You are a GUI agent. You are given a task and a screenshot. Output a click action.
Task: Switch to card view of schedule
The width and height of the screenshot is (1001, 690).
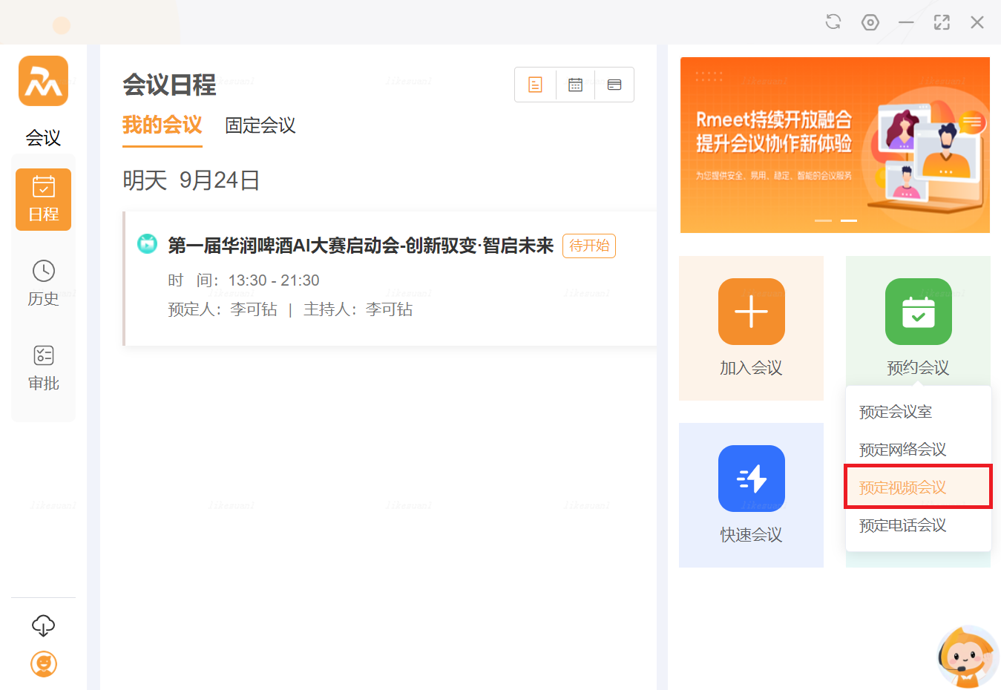click(x=614, y=85)
